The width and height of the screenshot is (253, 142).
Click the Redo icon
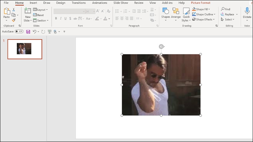(43, 32)
